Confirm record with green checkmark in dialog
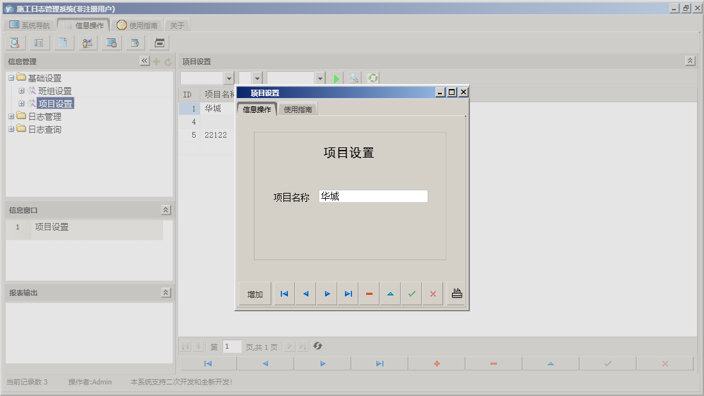The height and width of the screenshot is (396, 704). pyautogui.click(x=411, y=293)
